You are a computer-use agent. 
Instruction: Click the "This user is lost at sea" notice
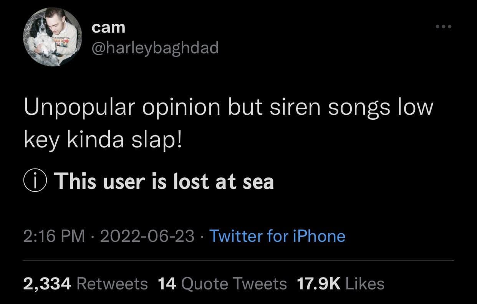click(x=164, y=181)
